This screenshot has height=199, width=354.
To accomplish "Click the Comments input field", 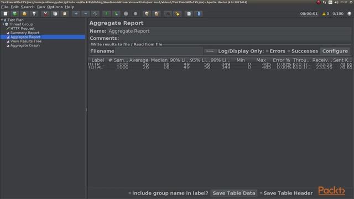I will pyautogui.click(x=236, y=38).
